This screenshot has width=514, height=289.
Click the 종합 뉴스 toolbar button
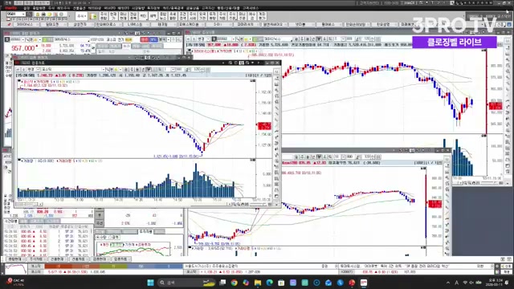[x=163, y=16]
